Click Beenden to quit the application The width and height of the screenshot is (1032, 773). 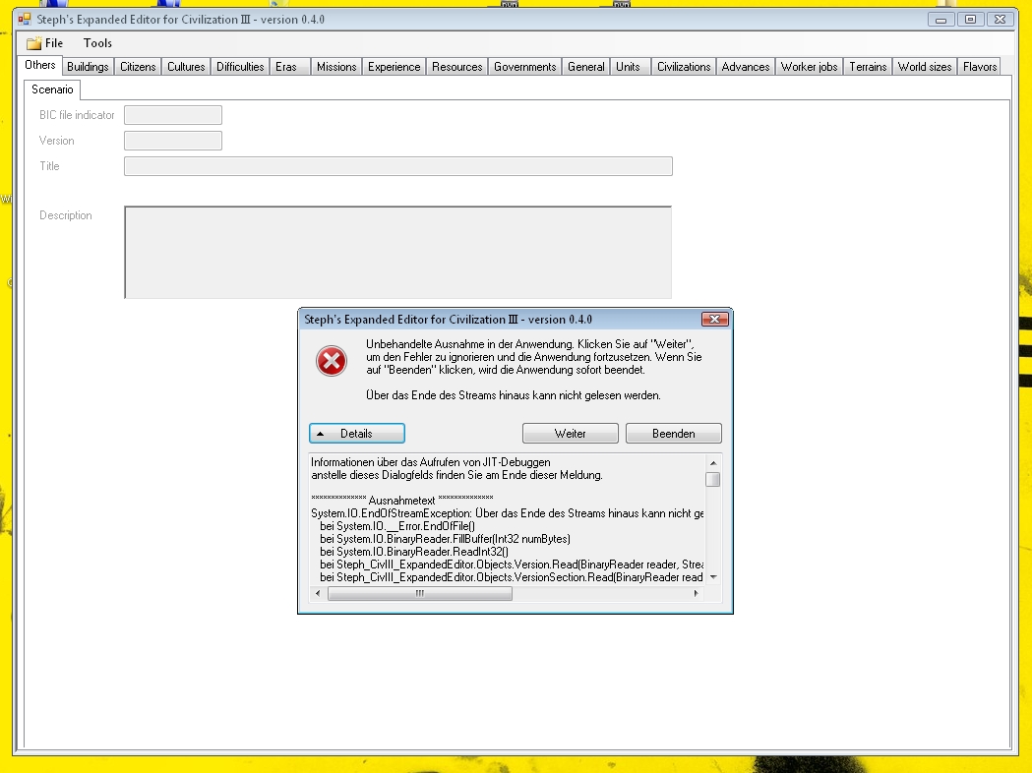pos(673,434)
